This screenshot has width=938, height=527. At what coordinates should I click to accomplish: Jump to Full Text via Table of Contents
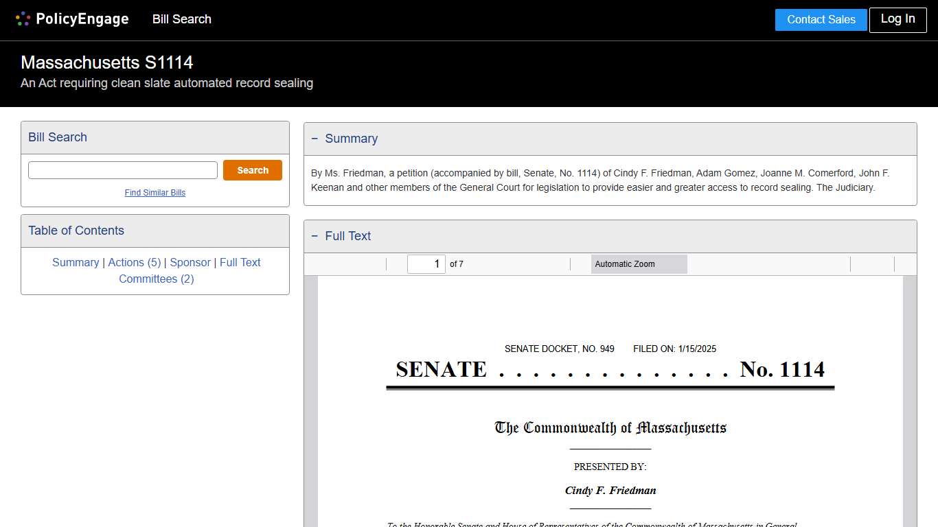click(240, 262)
